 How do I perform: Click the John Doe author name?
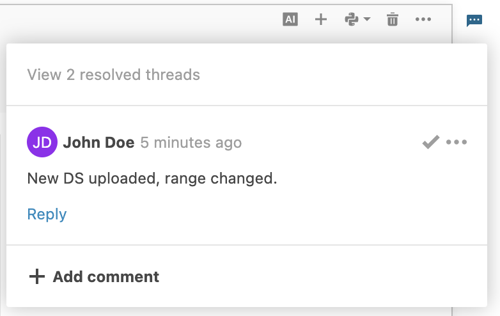pyautogui.click(x=98, y=143)
